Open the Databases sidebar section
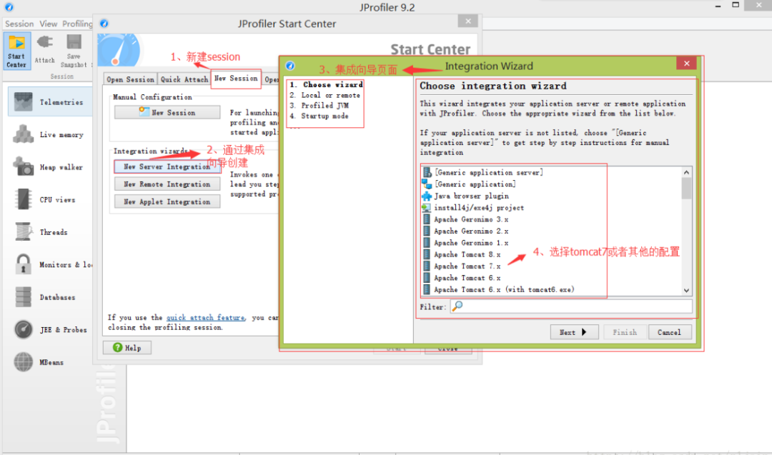The height and width of the screenshot is (455, 772). pyautogui.click(x=50, y=296)
